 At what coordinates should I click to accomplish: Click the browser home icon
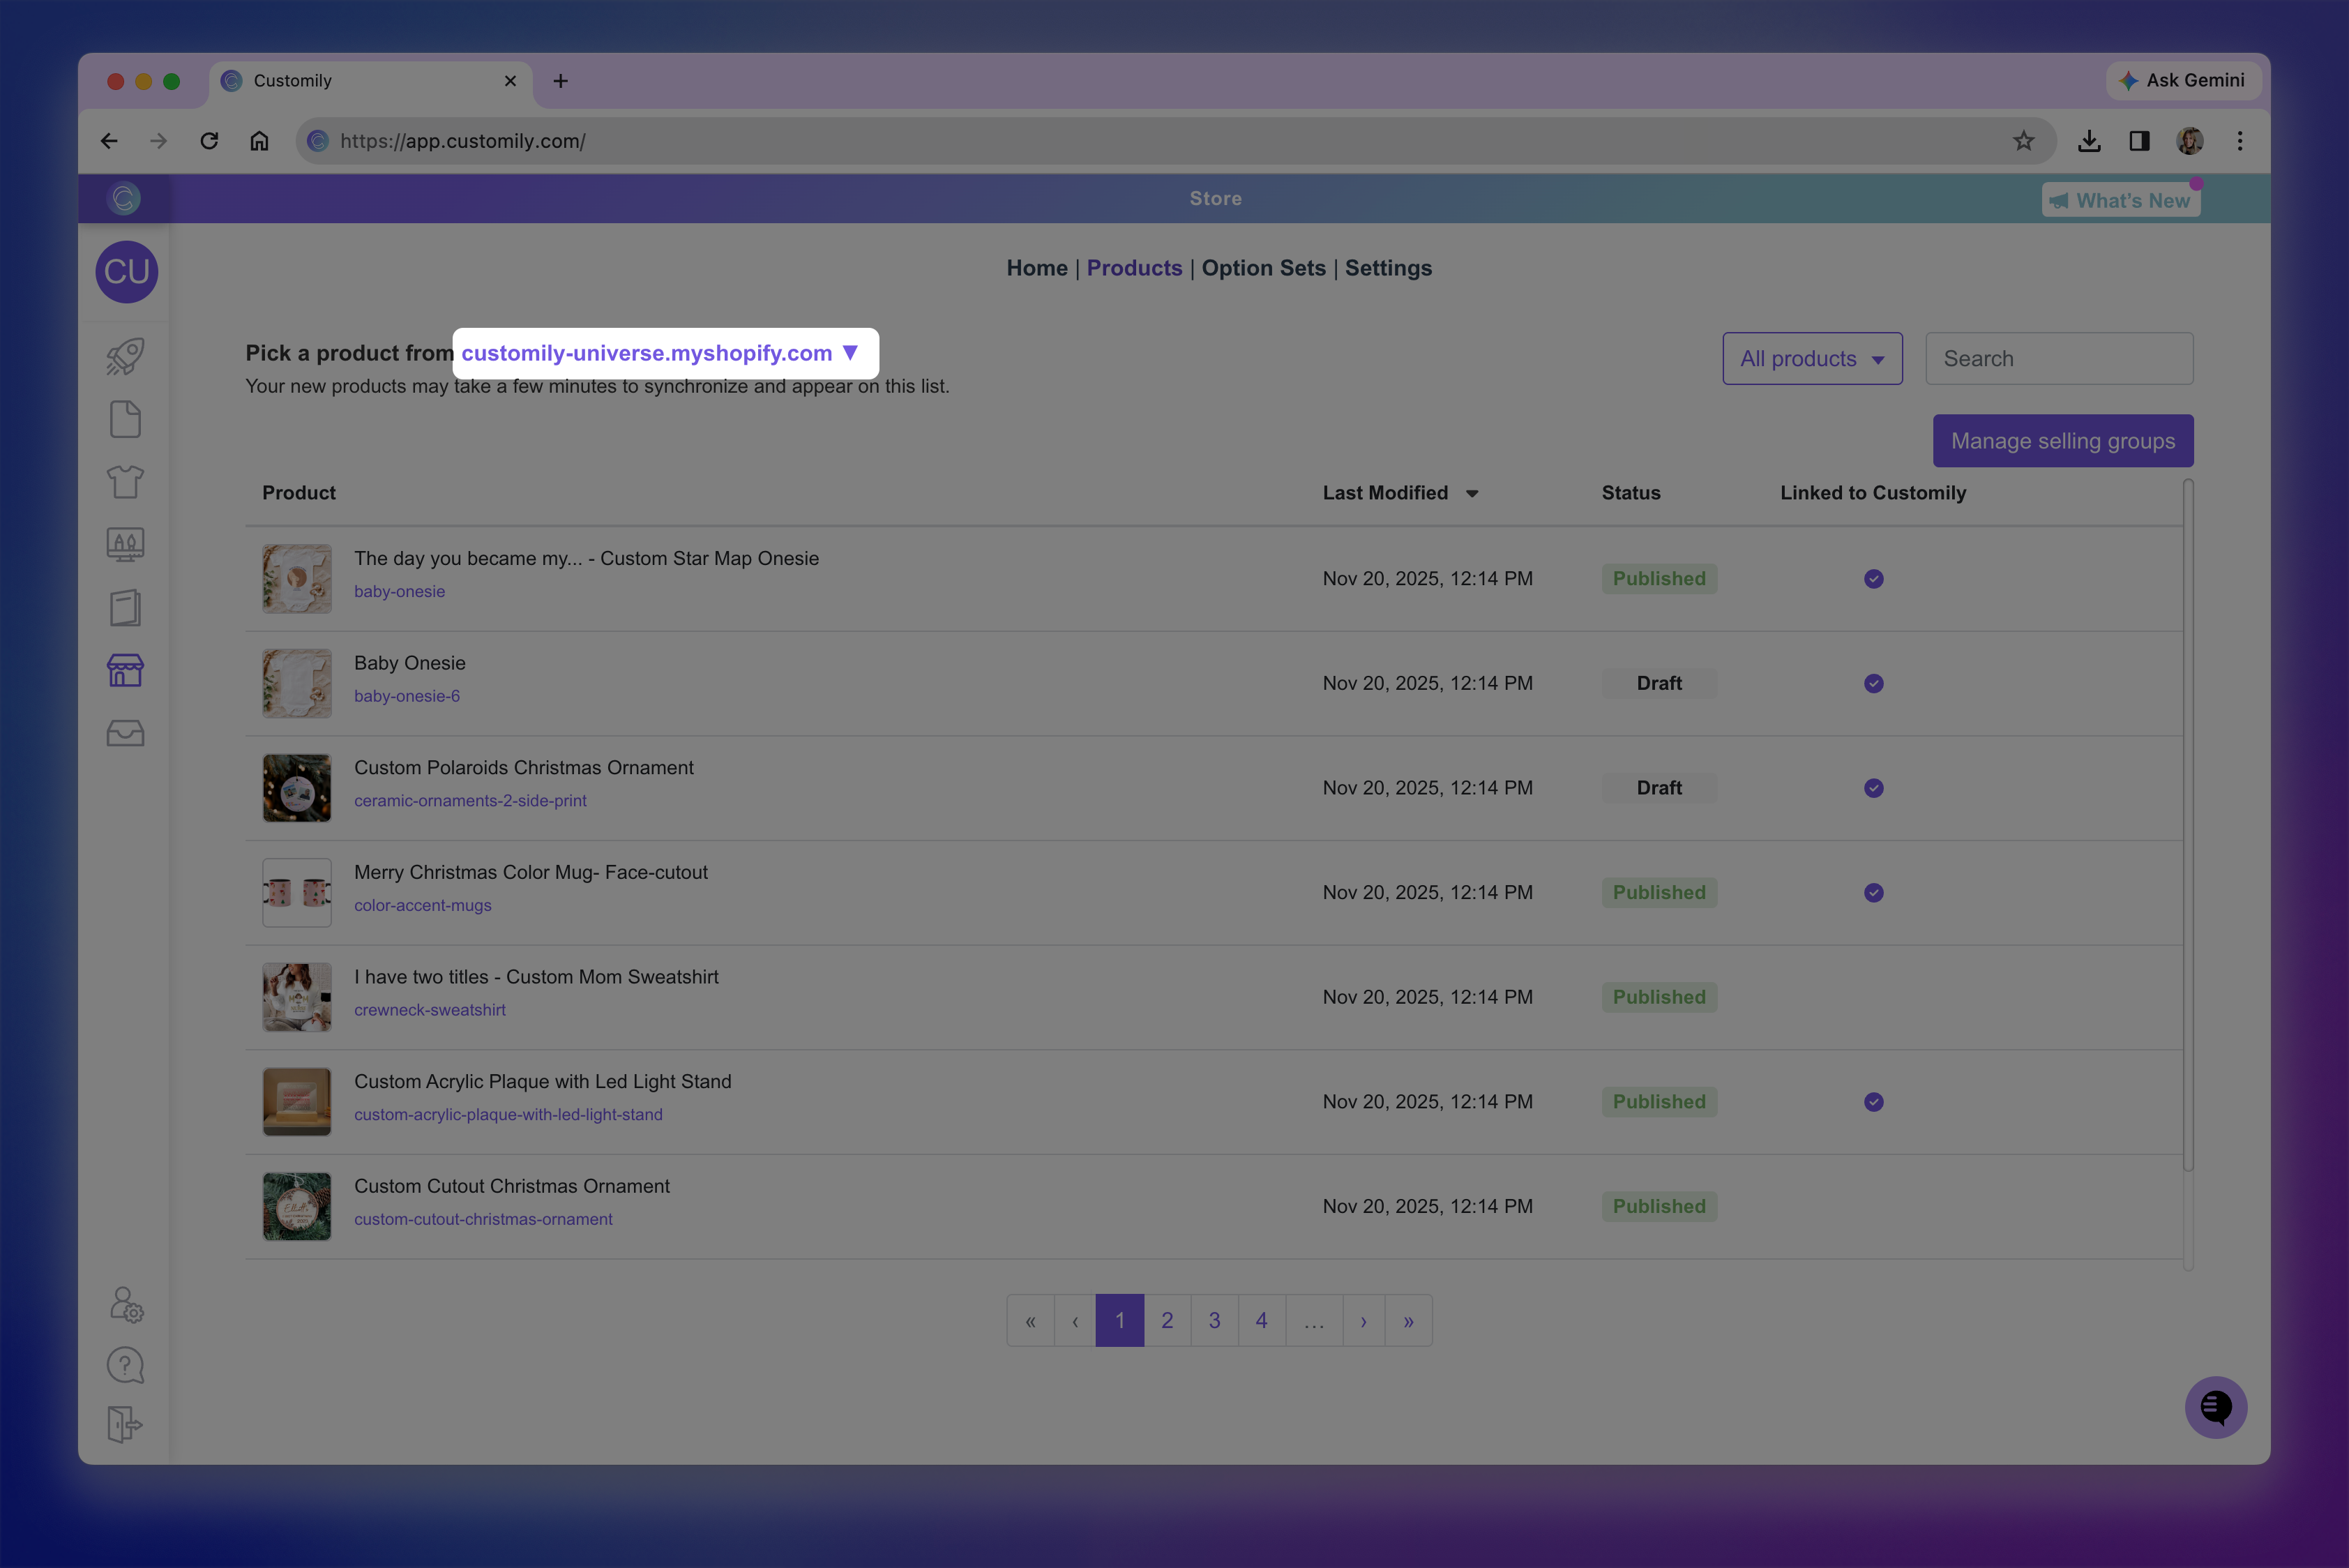[259, 141]
